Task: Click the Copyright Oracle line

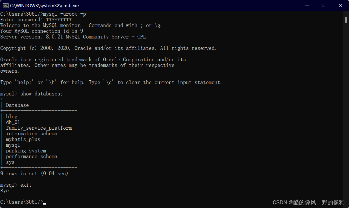Action: (108, 48)
